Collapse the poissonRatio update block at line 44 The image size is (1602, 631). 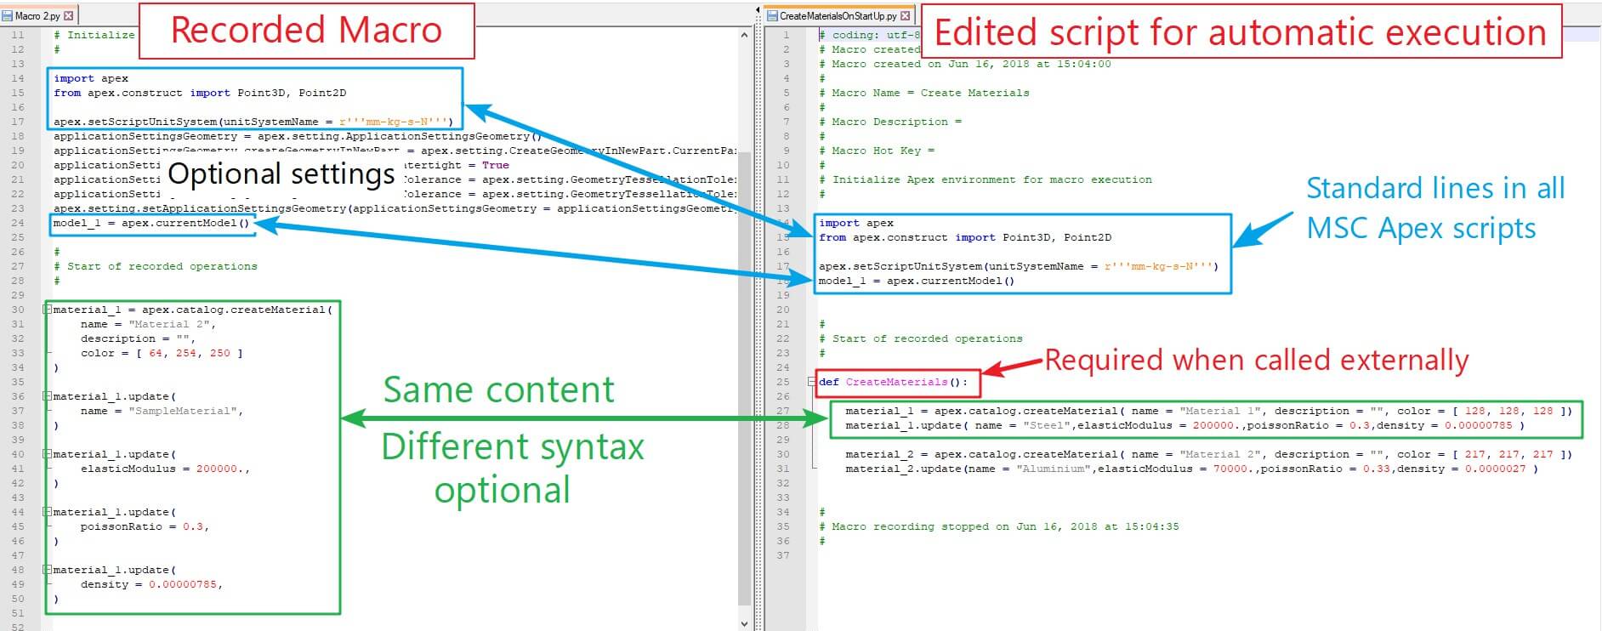tap(48, 512)
